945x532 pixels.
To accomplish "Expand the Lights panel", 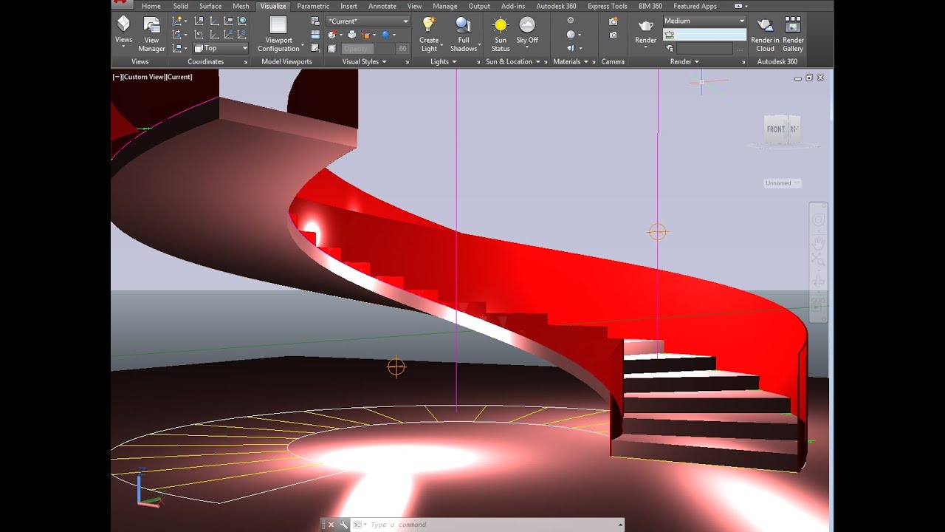I will click(443, 62).
